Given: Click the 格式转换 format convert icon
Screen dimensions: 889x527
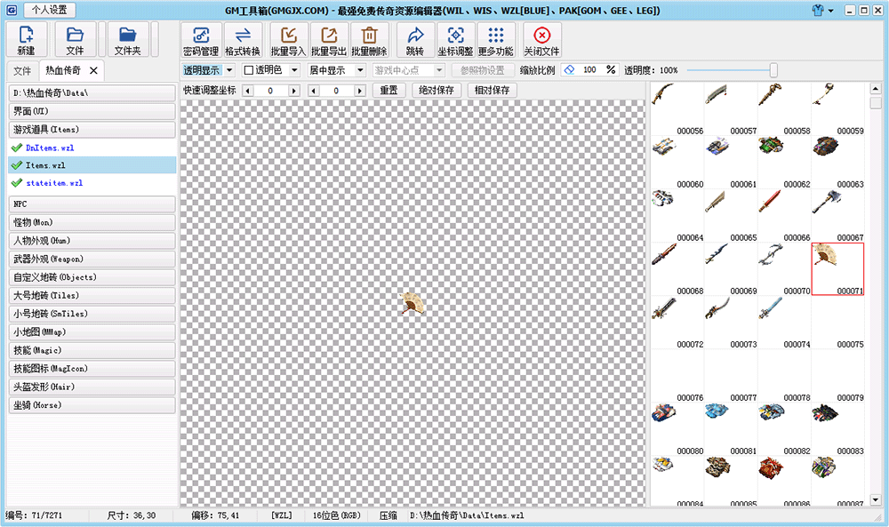Looking at the screenshot, I should 243,40.
